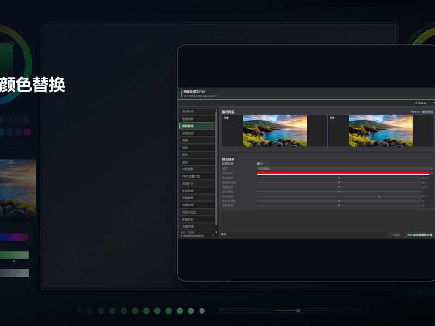Image resolution: width=435 pixels, height=326 pixels.
Task: Click Refresh 刷新预览 link
Action: tap(422, 112)
